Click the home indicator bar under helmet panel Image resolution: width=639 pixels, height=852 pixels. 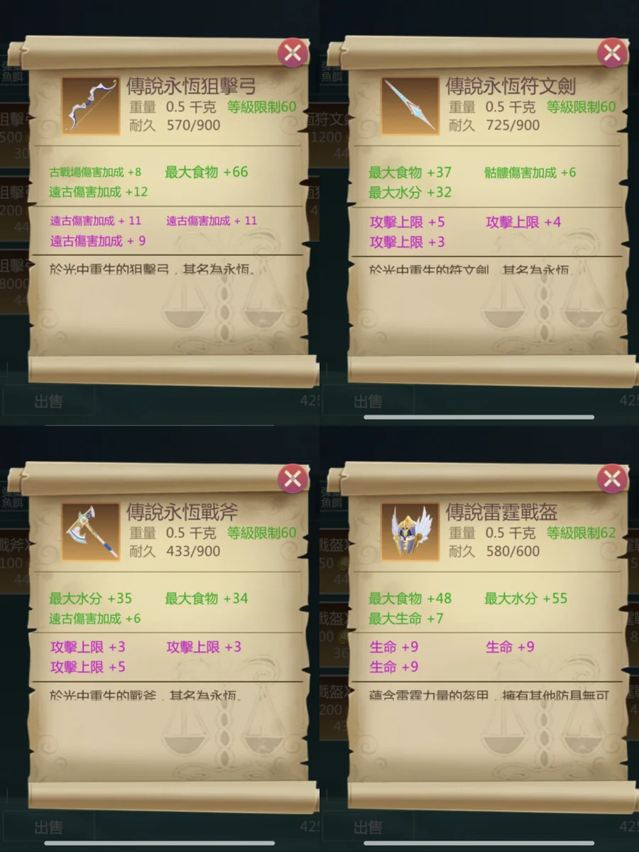479,843
